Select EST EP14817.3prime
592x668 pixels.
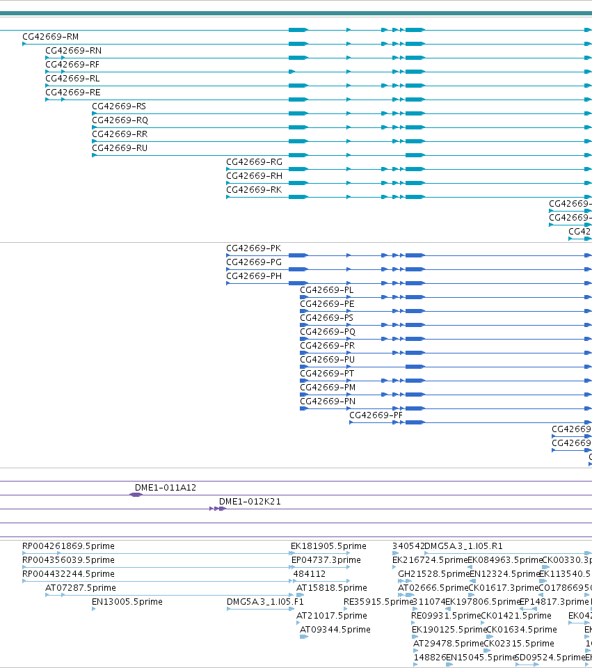[554, 602]
